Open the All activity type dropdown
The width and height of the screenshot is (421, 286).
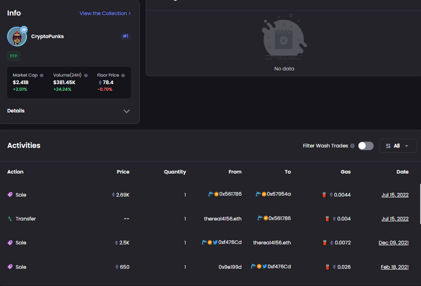click(398, 146)
